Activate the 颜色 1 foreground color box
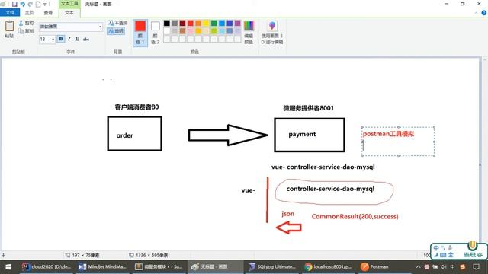488x274 pixels. click(x=140, y=33)
